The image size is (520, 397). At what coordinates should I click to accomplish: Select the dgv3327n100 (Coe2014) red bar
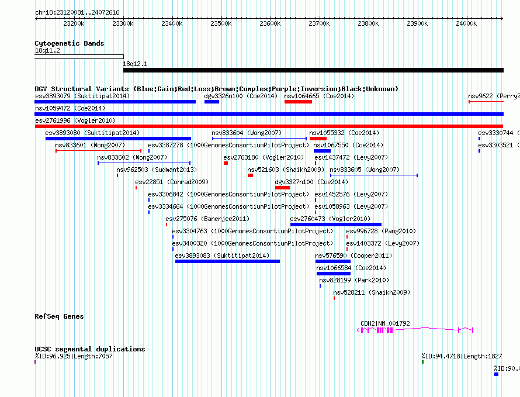pos(283,188)
